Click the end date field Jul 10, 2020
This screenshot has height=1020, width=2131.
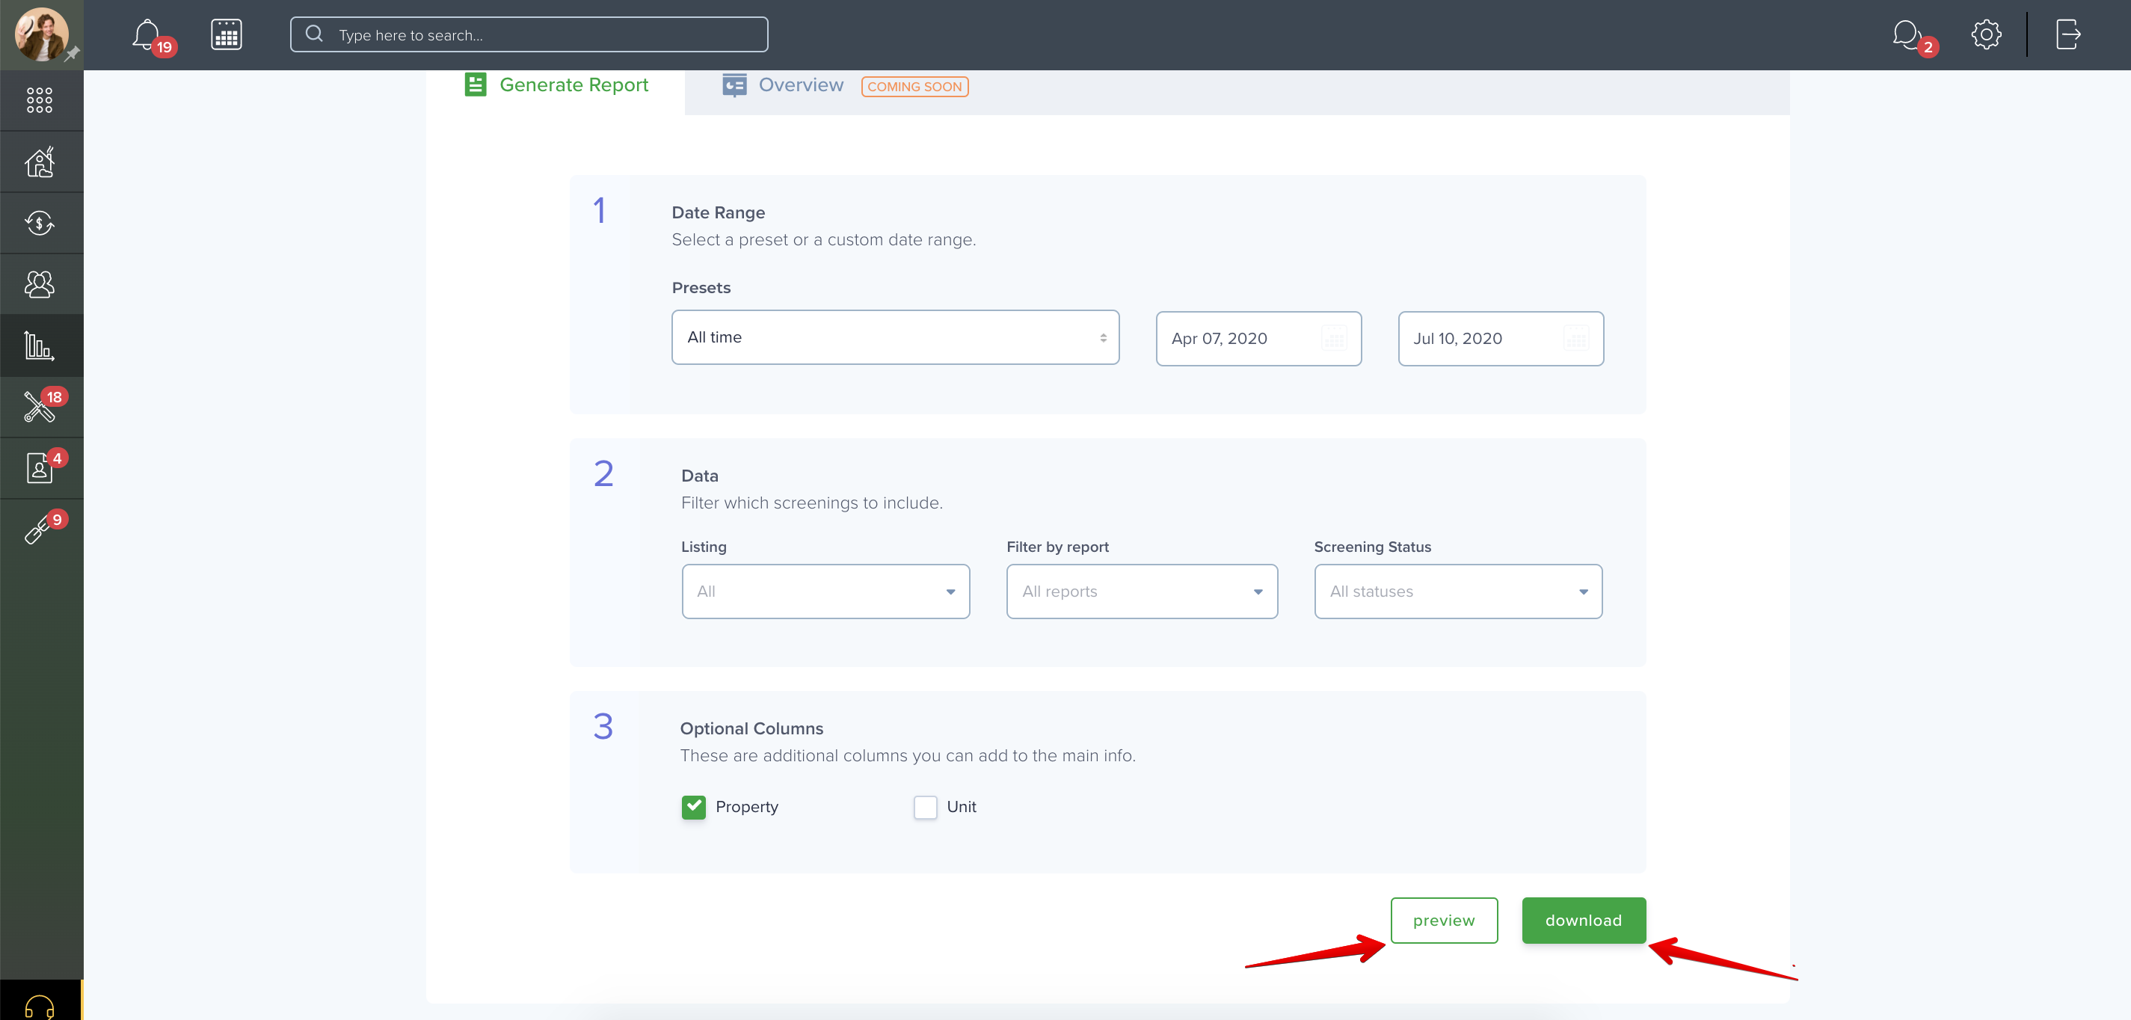1501,338
